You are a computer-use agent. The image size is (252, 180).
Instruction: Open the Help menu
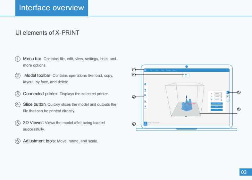click(x=174, y=70)
